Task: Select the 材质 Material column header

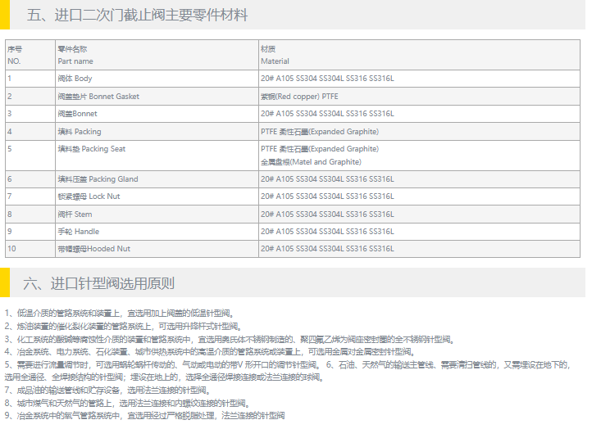Action: coord(275,55)
